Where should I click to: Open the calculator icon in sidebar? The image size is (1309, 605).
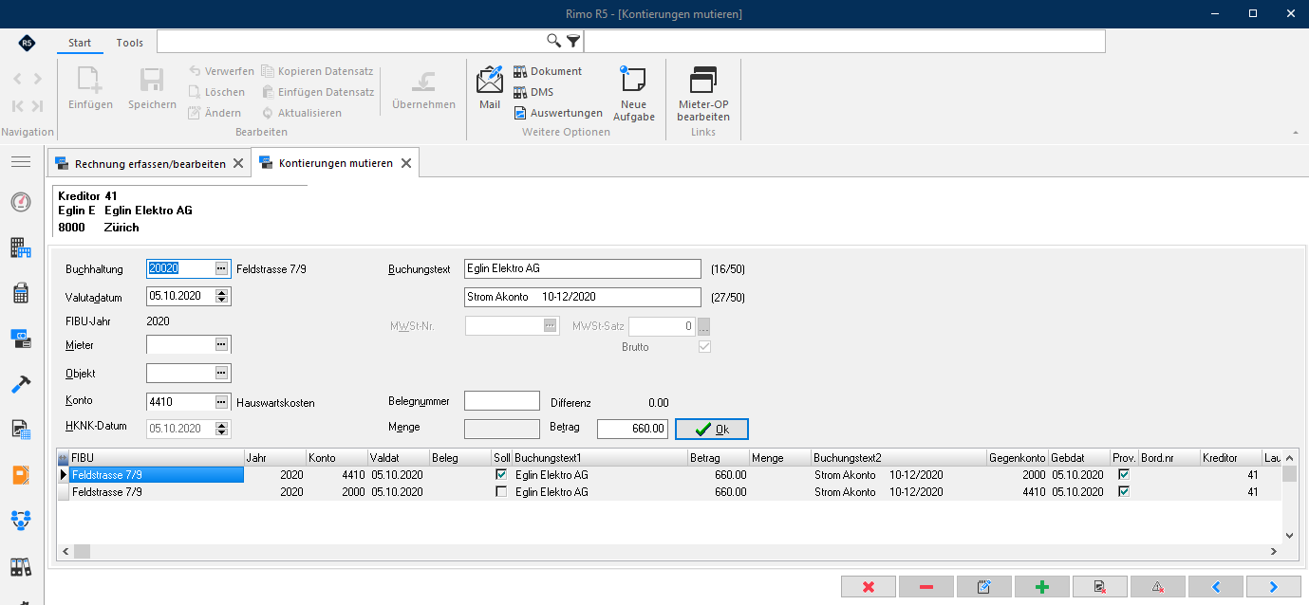pyautogui.click(x=21, y=293)
